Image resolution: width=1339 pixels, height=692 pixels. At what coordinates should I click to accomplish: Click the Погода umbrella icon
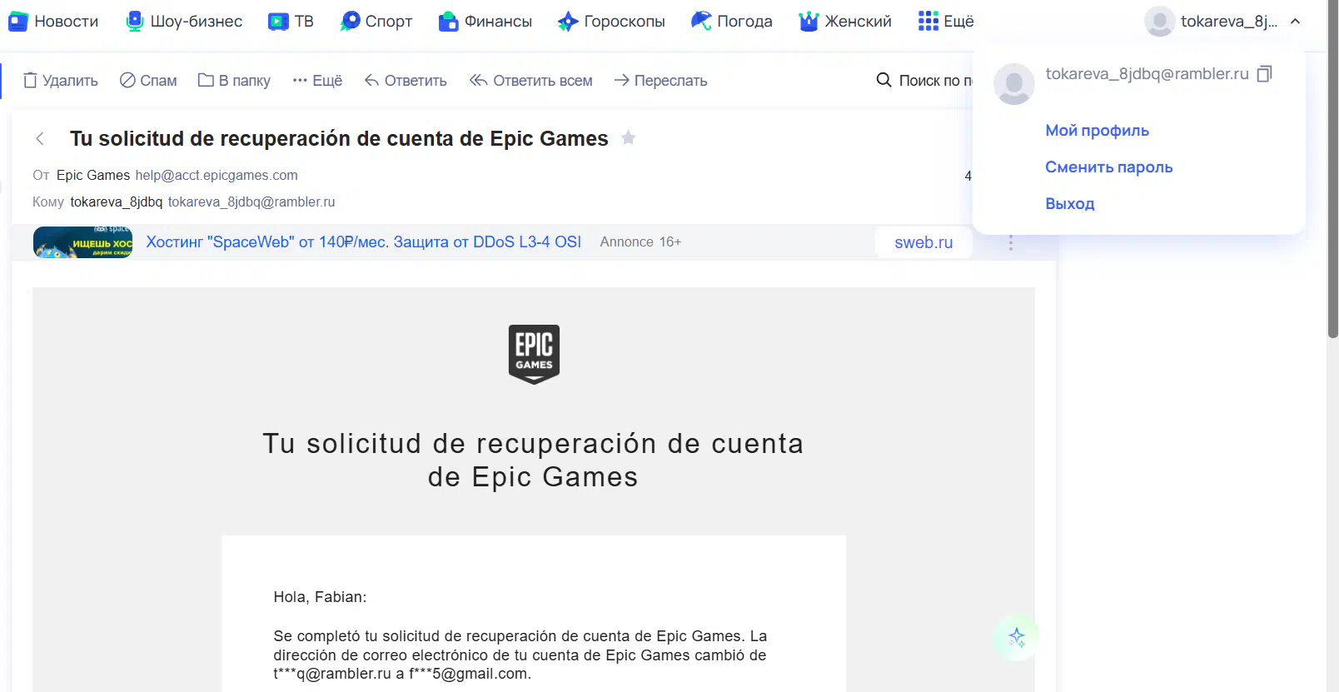tap(701, 20)
